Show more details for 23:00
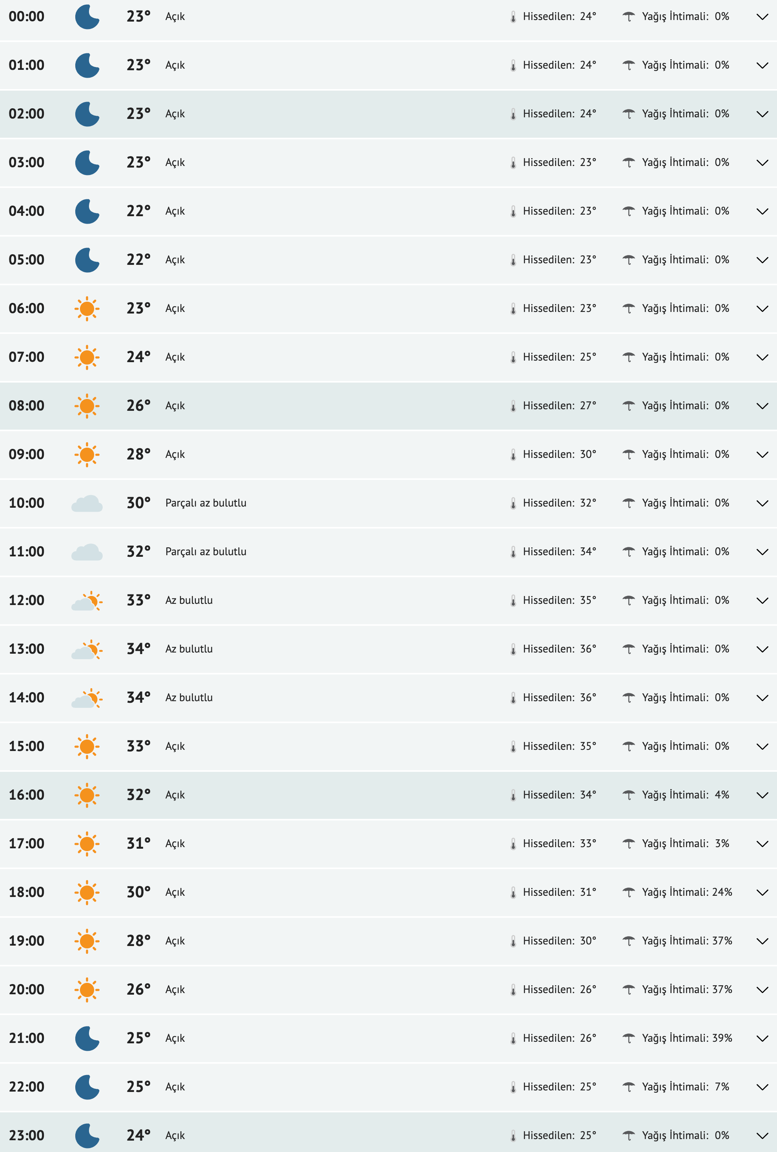 coord(762,1135)
